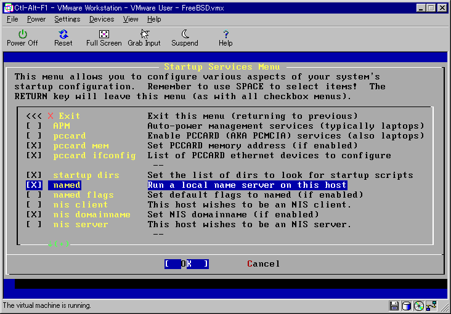Click 'Set the list of dirs' description
The height and width of the screenshot is (314, 451).
[x=280, y=175]
